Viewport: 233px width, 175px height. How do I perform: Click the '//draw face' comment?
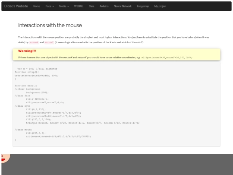click(22, 95)
